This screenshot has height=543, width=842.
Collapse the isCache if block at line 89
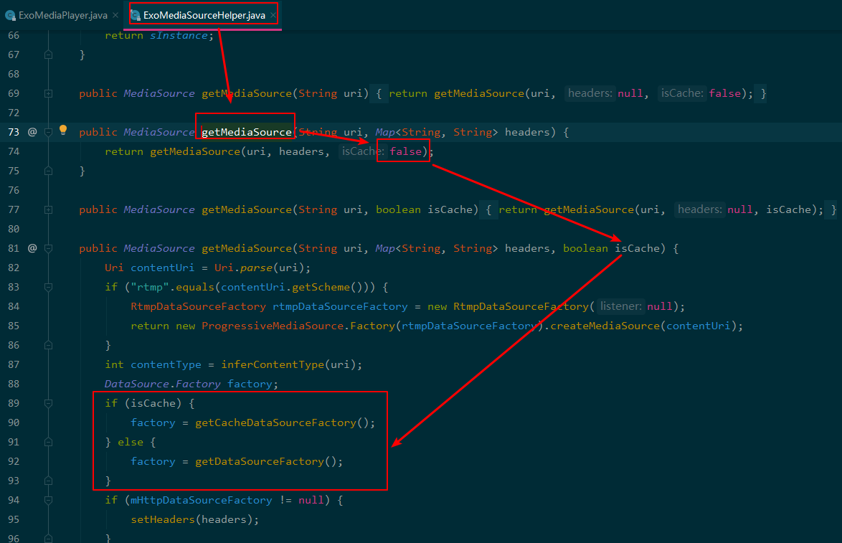tap(48, 403)
